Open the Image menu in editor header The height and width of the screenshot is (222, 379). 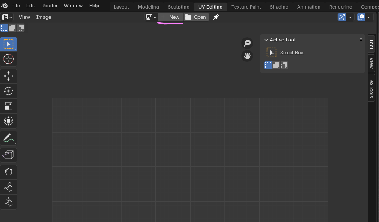pyautogui.click(x=44, y=17)
